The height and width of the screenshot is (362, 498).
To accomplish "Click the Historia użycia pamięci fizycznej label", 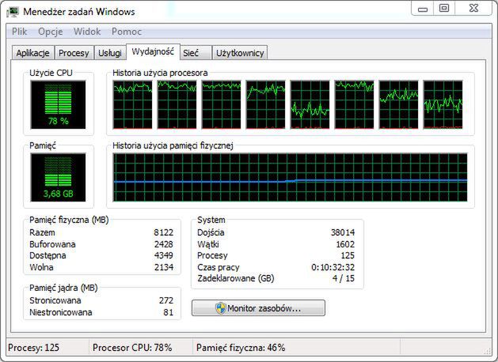I will tap(173, 145).
